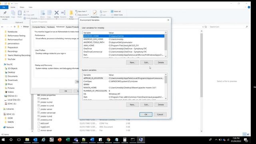The image size is (256, 144).
Task: Open notification center icon in system tray
Action: pyautogui.click(x=246, y=140)
